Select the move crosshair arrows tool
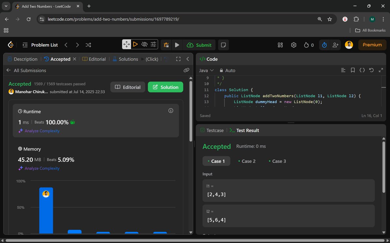The width and height of the screenshot is (390, 243). coord(126,44)
